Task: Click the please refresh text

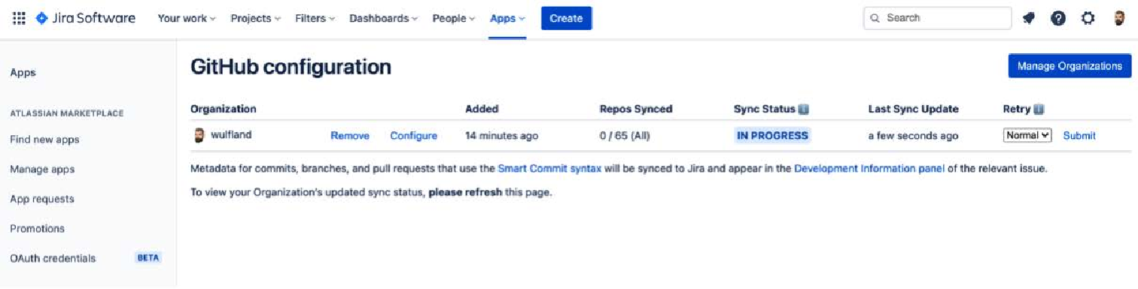Action: [464, 192]
